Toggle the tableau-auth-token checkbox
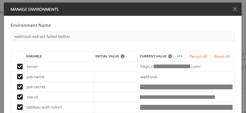 click(20, 107)
